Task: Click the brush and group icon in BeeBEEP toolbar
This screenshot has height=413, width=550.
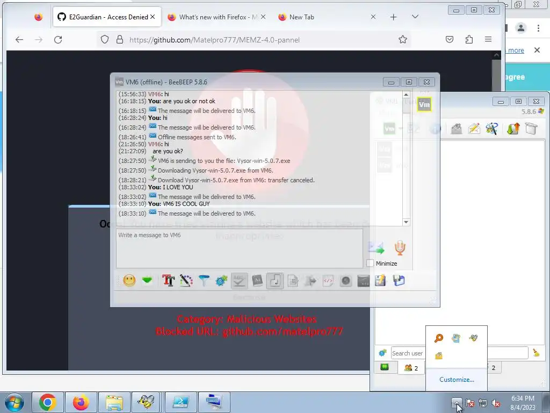Action: point(492,129)
